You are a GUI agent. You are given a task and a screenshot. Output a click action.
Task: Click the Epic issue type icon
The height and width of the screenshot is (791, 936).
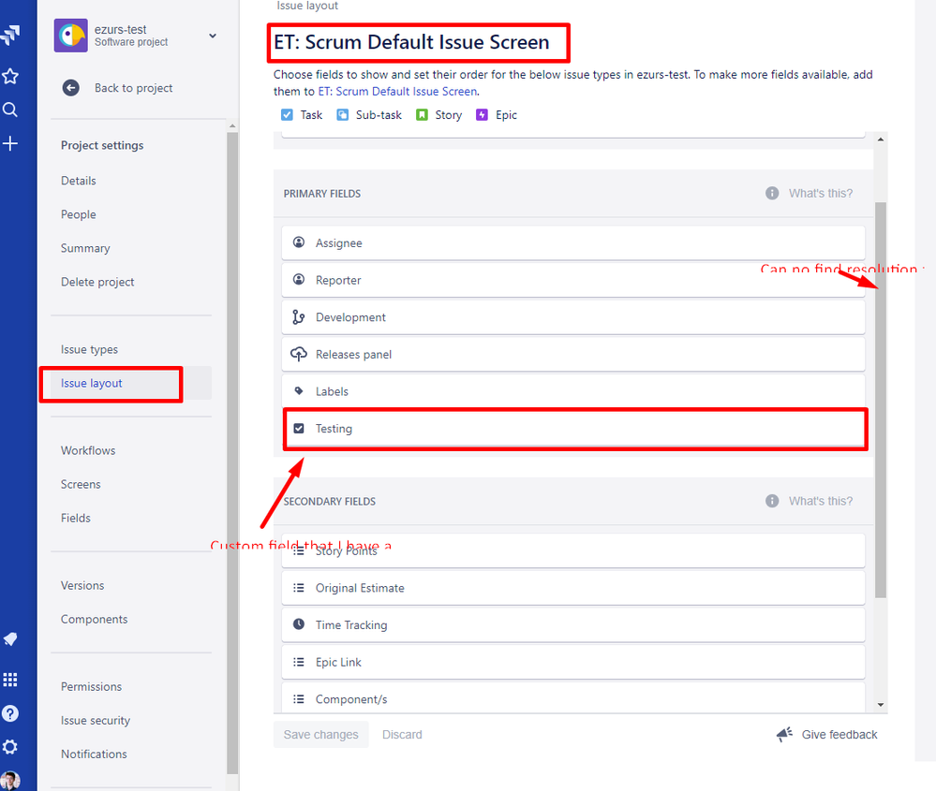[482, 114]
